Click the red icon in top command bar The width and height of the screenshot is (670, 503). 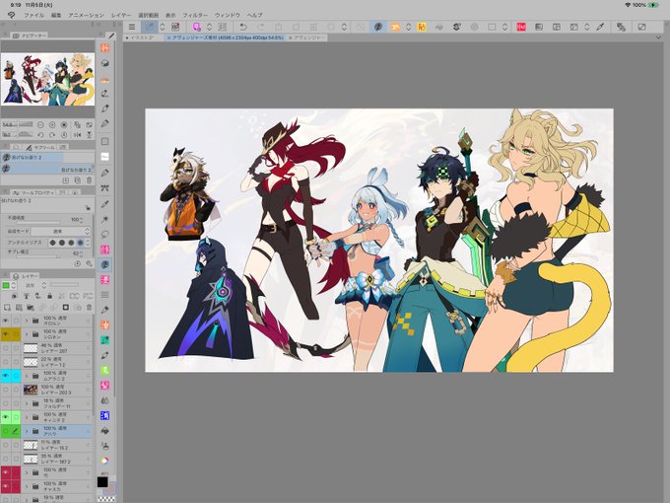click(521, 27)
